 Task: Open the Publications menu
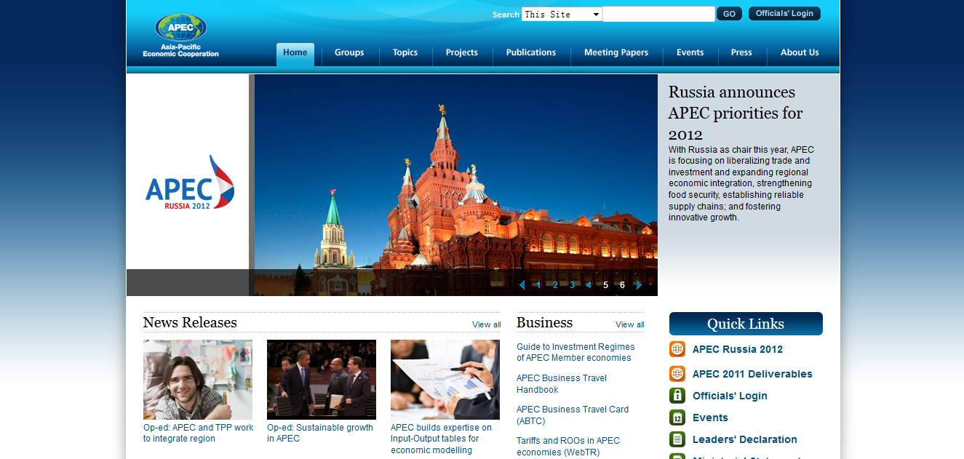pyautogui.click(x=531, y=52)
